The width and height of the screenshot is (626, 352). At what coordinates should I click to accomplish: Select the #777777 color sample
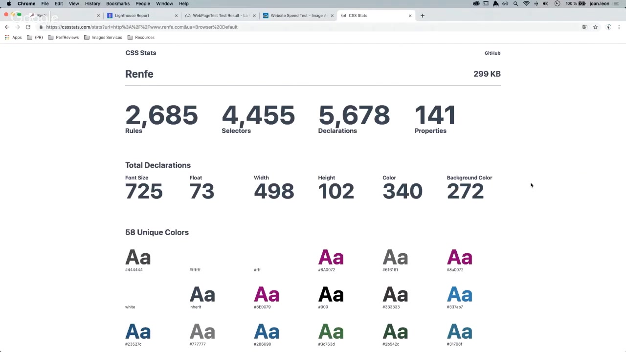coord(202,334)
